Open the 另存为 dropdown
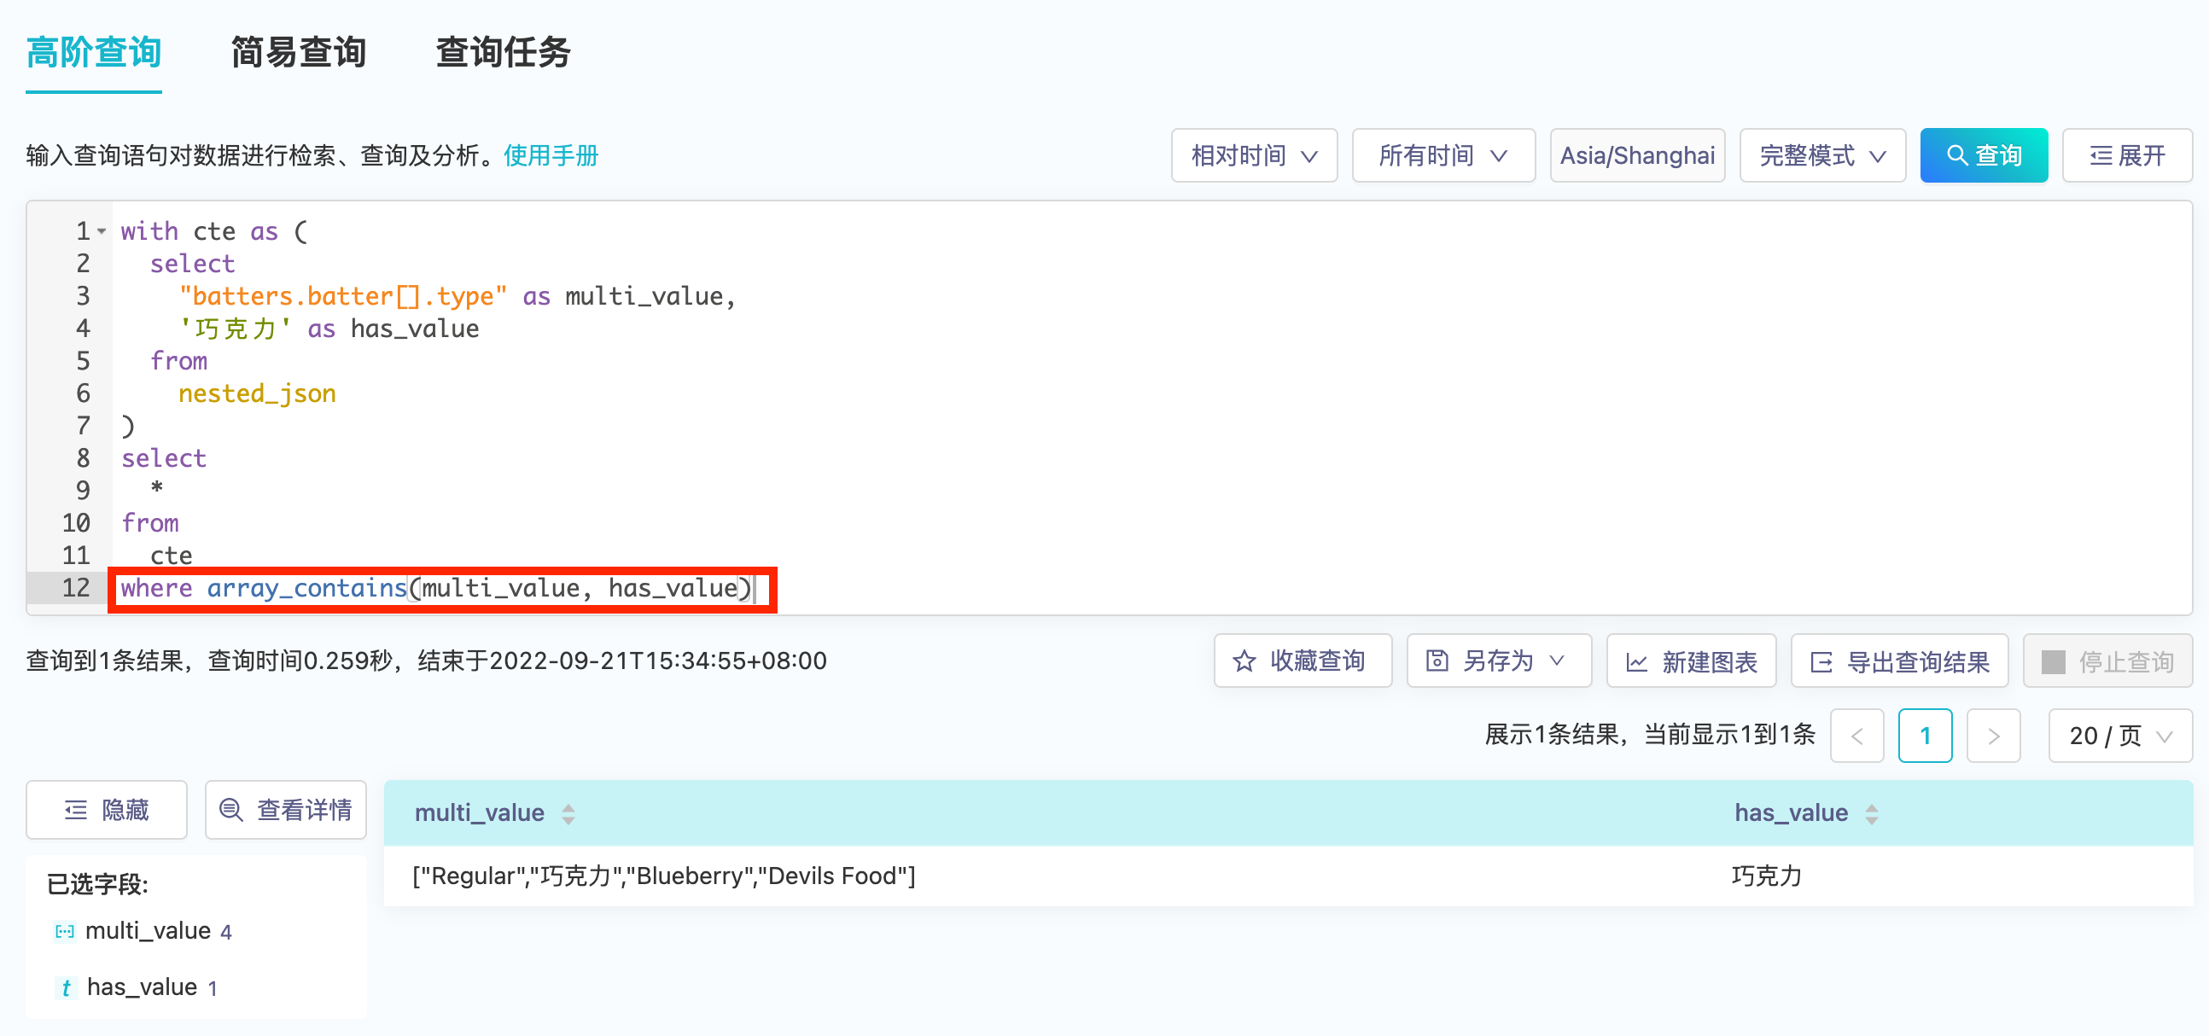This screenshot has height=1036, width=2209. (x=1498, y=661)
